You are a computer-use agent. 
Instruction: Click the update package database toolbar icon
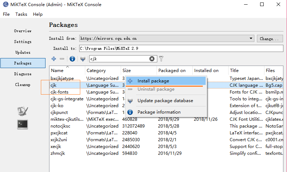[x=83, y=59]
